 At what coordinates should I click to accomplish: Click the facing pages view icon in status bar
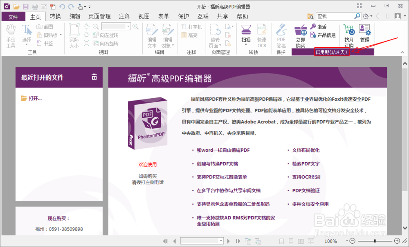coord(301,241)
